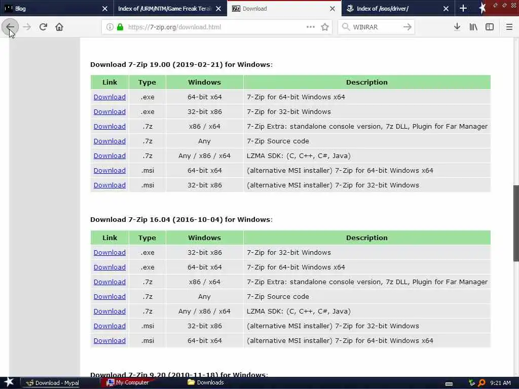Viewport: 519px width, 389px height.
Task: Reload the page with the refresh icon
Action: [43, 27]
